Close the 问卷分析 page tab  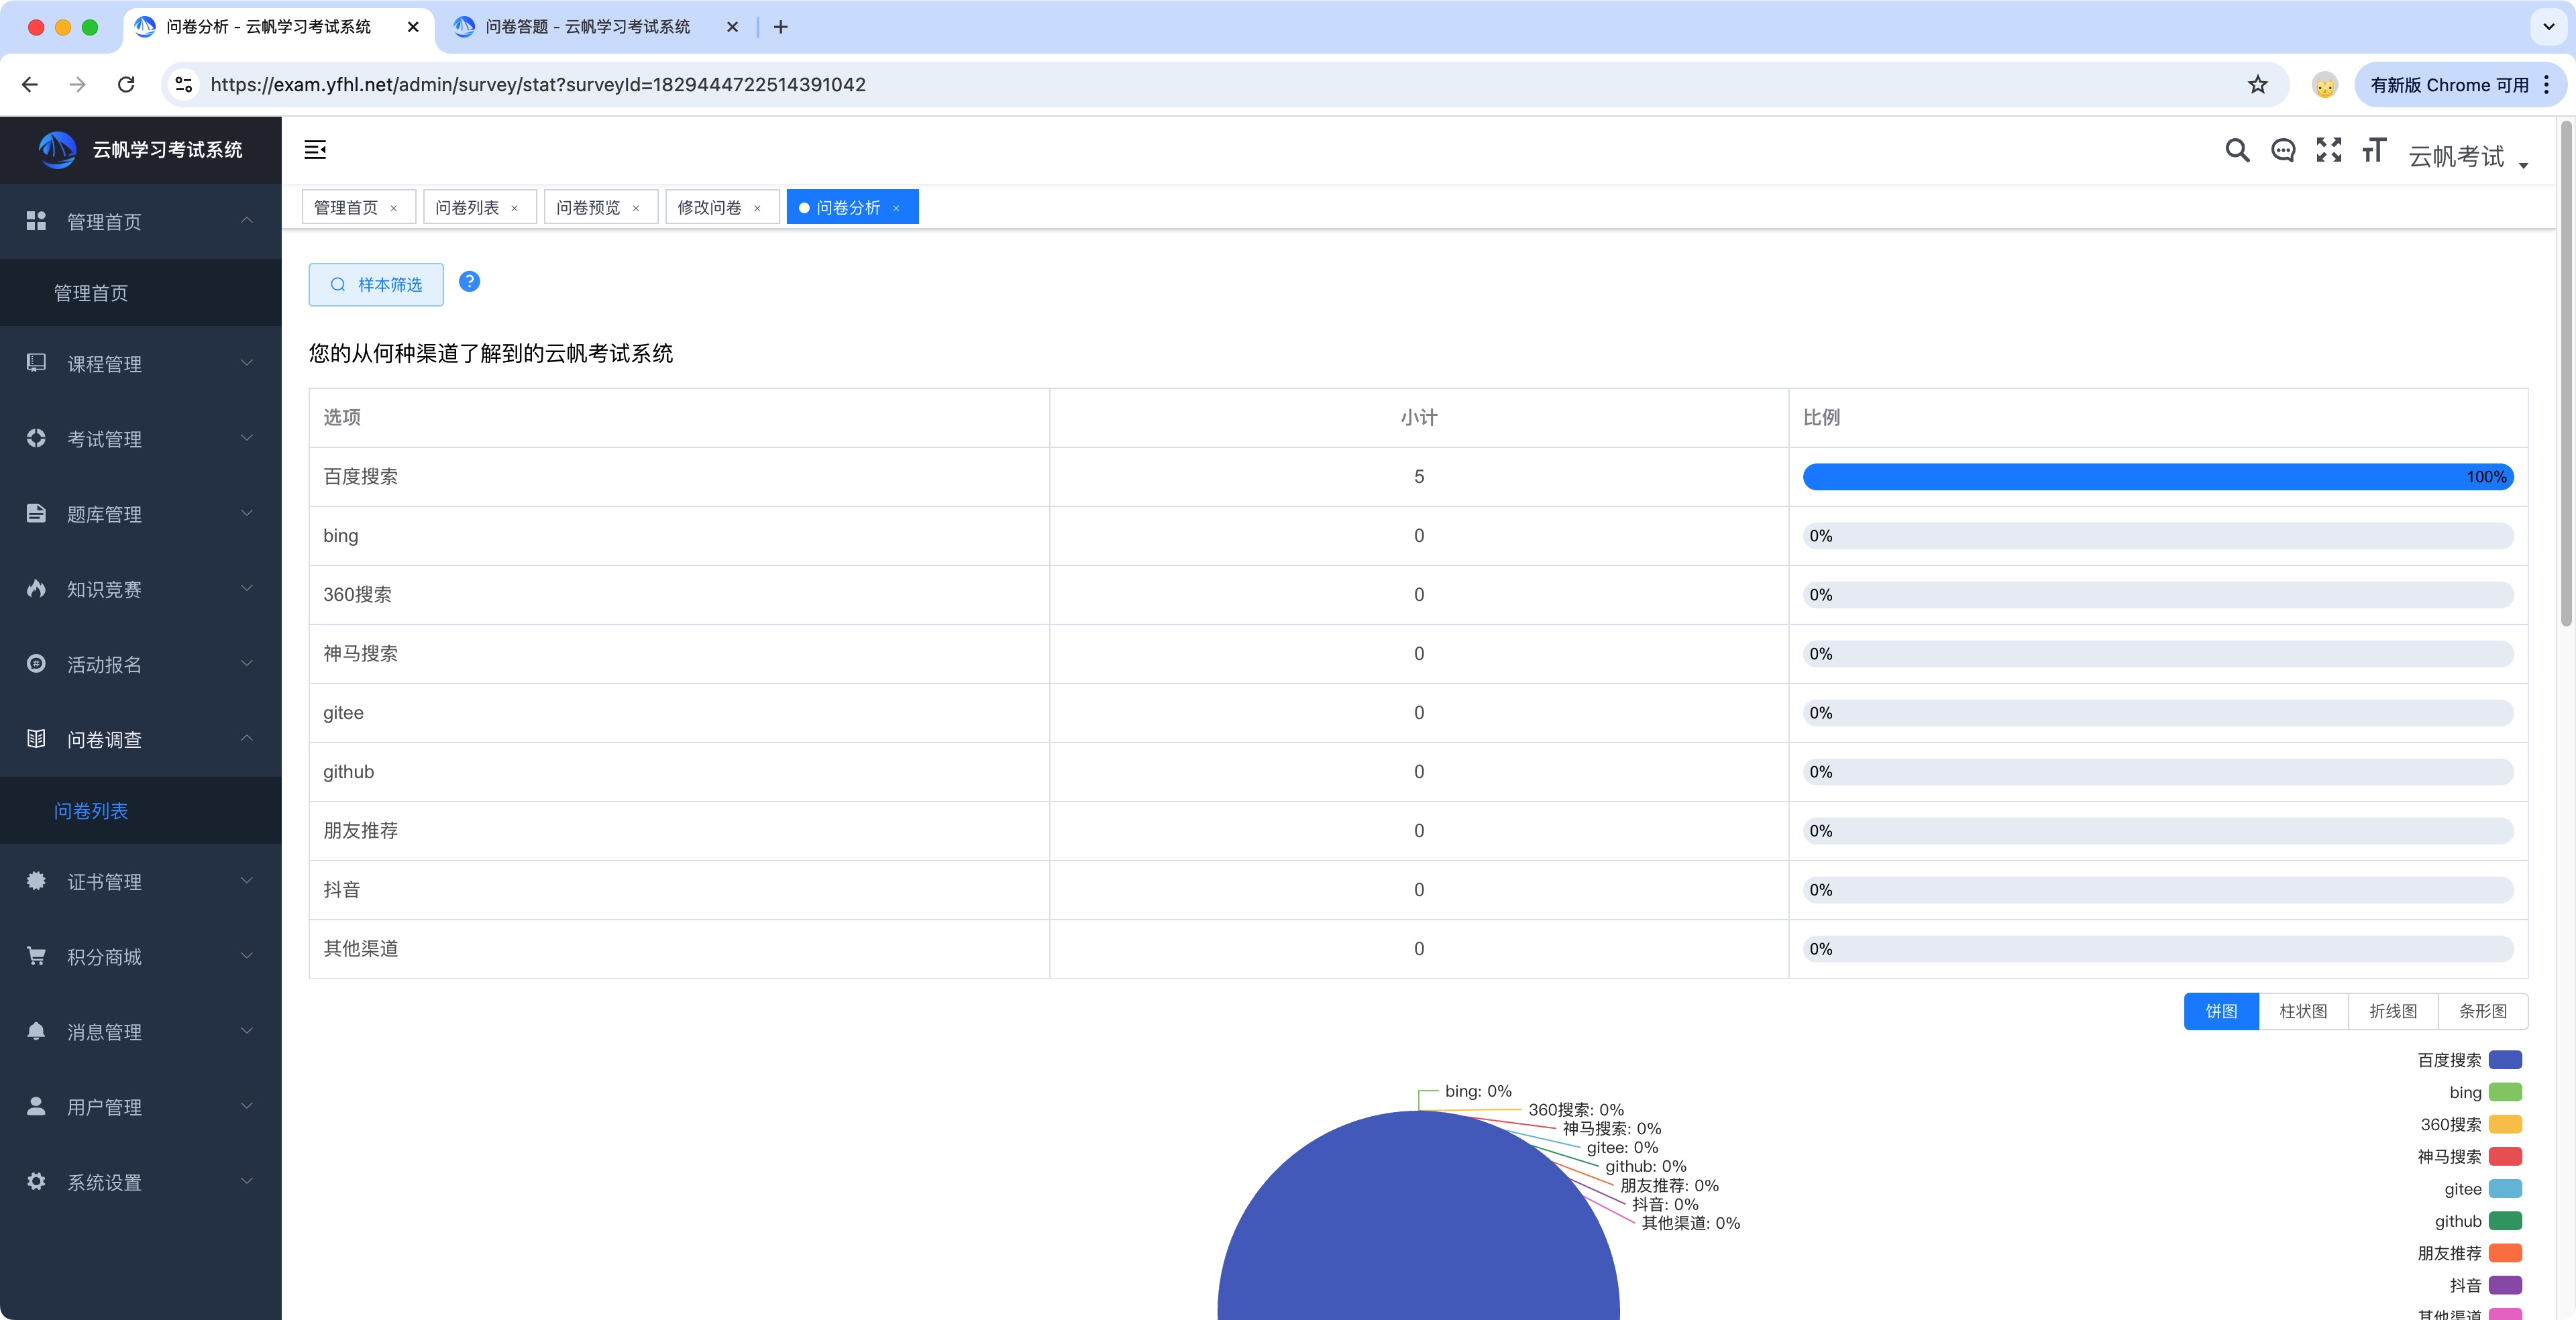pos(897,208)
